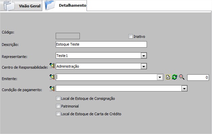
Task: Click the numeric field showing 0
Action: click(x=198, y=77)
